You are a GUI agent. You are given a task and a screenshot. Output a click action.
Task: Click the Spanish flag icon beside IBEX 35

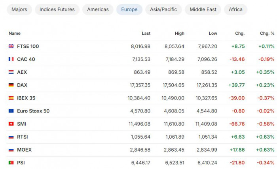[x=11, y=98]
